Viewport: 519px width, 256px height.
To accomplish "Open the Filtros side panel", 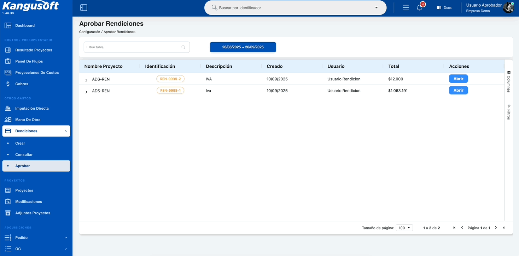I will coord(509,112).
